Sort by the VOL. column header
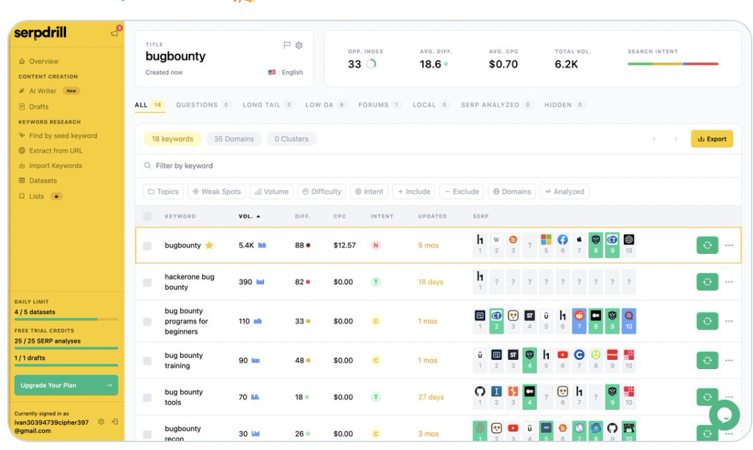This screenshot has width=753, height=450. point(249,216)
